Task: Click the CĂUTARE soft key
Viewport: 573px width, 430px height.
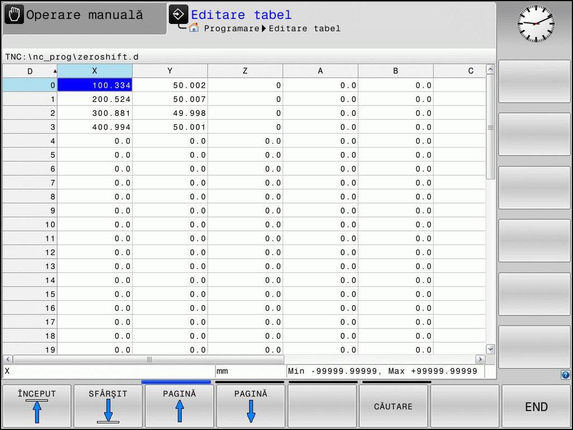Action: tap(393, 406)
